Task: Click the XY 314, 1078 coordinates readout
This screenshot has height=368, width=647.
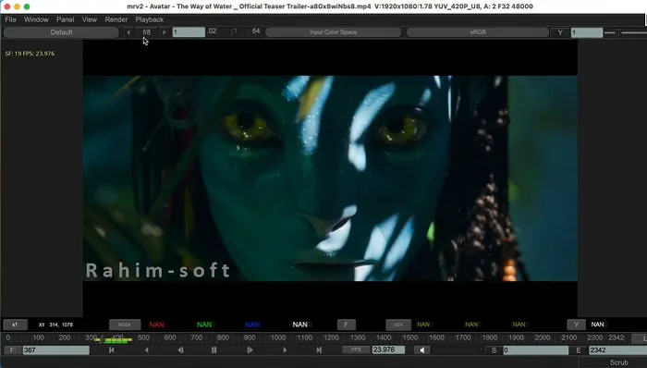Action: pos(55,325)
